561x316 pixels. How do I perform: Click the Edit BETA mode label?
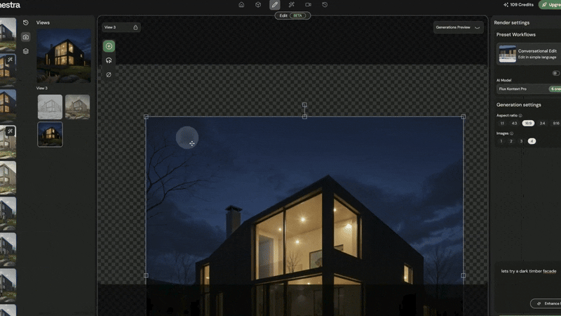click(292, 15)
